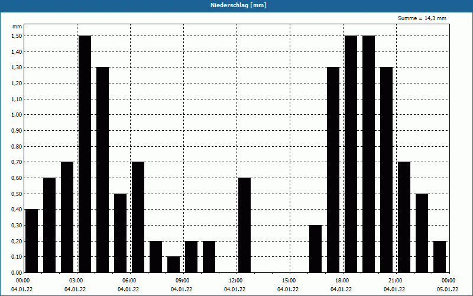This screenshot has height=296, width=473.
Task: Click the smallest 0,10 bar before 09:00
Action: pyautogui.click(x=174, y=265)
